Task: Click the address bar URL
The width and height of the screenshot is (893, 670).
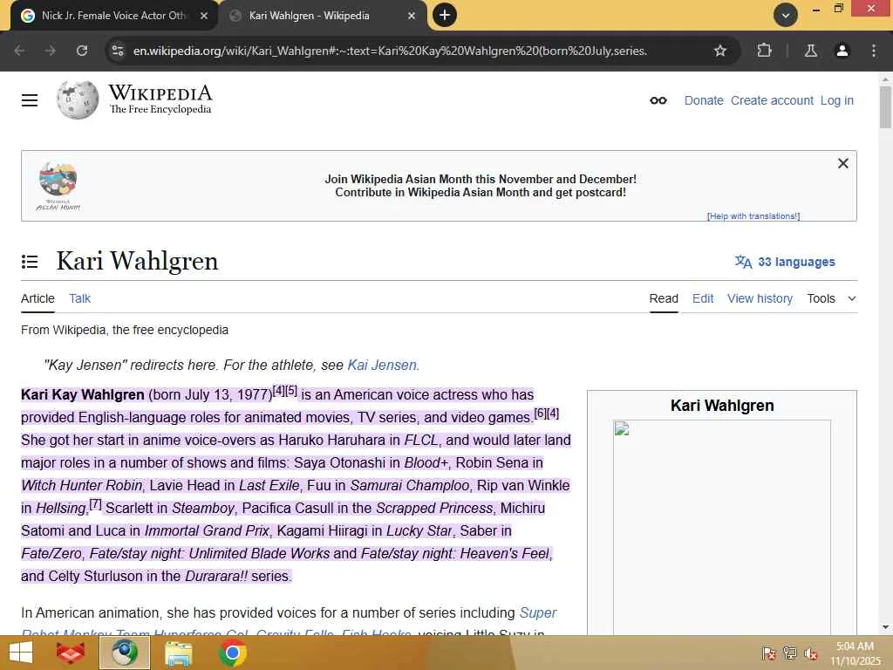Action: (x=390, y=51)
